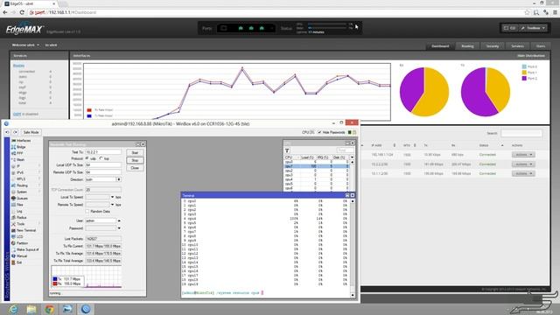Screen dimensions: 560x315
Task: Open File Explorer from the taskbar
Action: [x=31, y=309]
